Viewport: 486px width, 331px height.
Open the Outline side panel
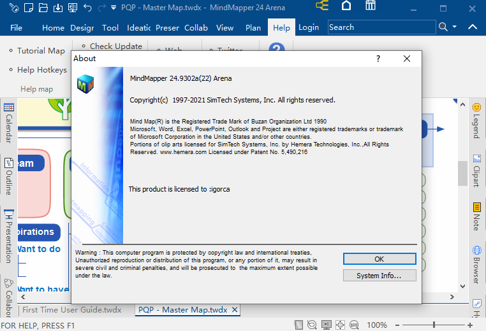pyautogui.click(x=9, y=176)
